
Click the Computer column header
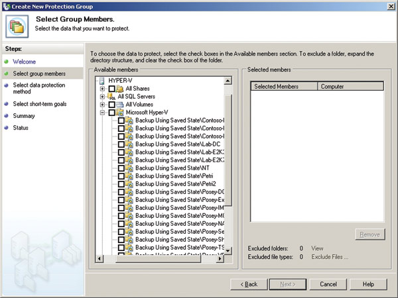[350, 86]
